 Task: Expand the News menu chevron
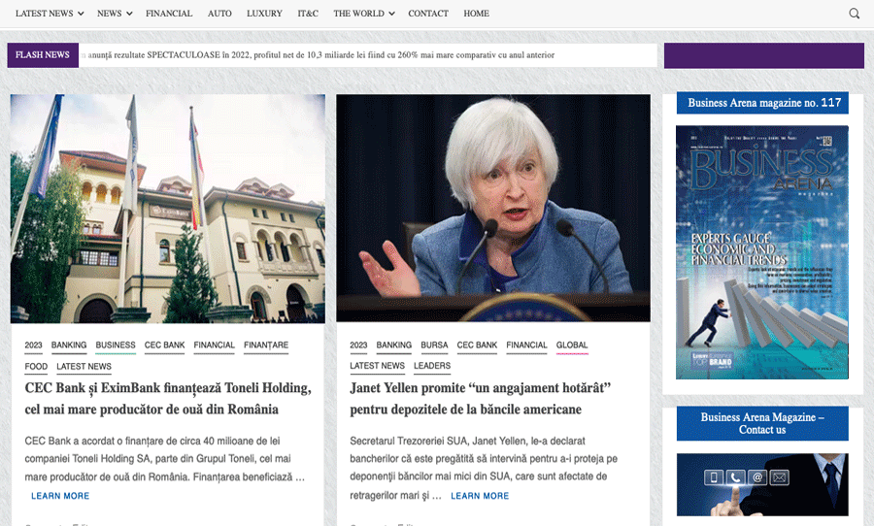[x=129, y=14]
